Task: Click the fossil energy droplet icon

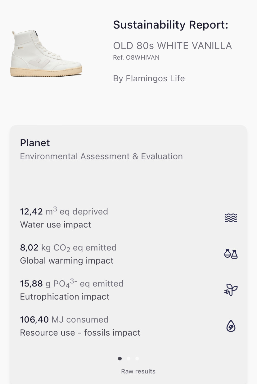Action: click(x=231, y=326)
